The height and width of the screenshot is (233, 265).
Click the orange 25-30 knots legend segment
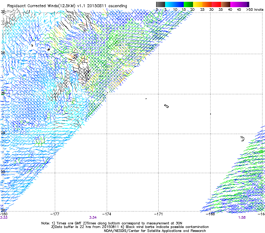[207, 4]
